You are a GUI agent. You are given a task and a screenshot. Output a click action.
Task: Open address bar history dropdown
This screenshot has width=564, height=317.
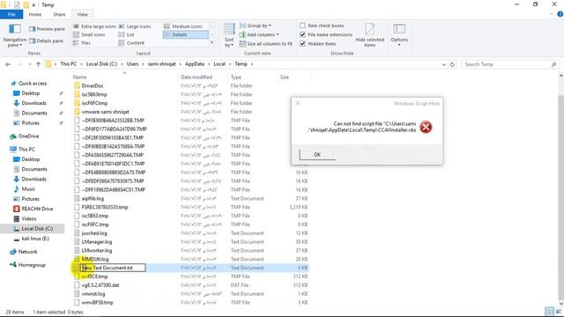[443, 64]
